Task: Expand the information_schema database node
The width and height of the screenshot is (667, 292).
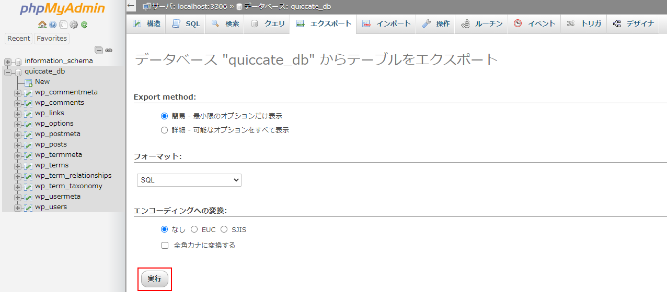Action: [8, 62]
